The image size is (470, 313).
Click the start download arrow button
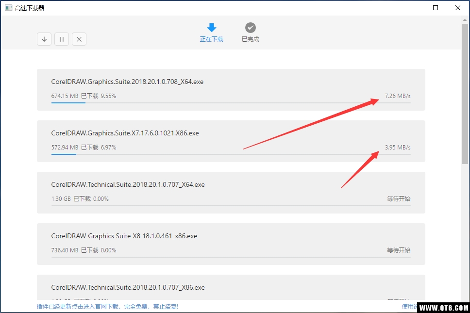44,39
